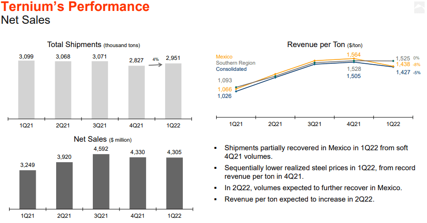The image size is (427, 223).
Task: Select the Ternium's Performance title
Action: coord(75,7)
